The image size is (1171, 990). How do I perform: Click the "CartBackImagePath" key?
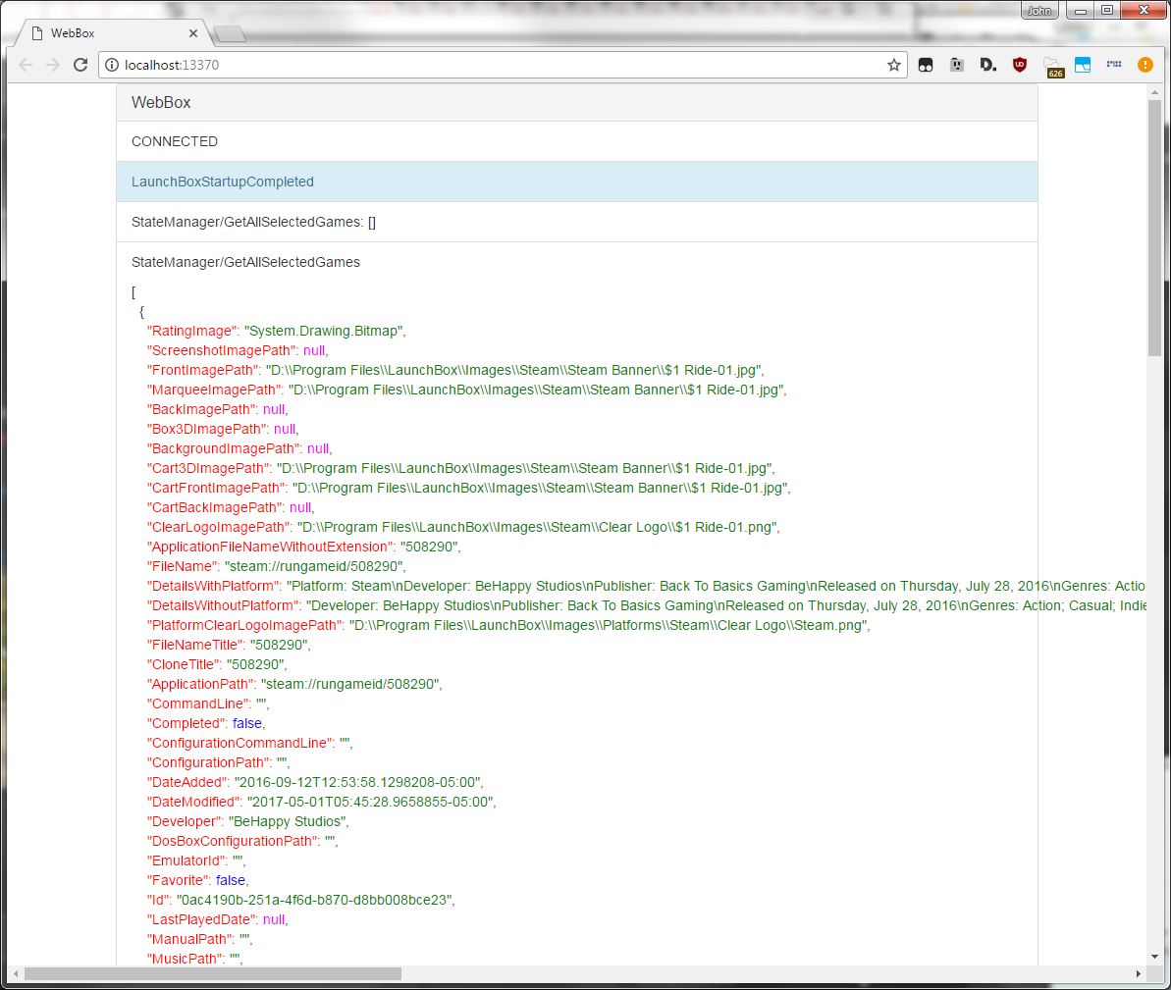pos(215,507)
